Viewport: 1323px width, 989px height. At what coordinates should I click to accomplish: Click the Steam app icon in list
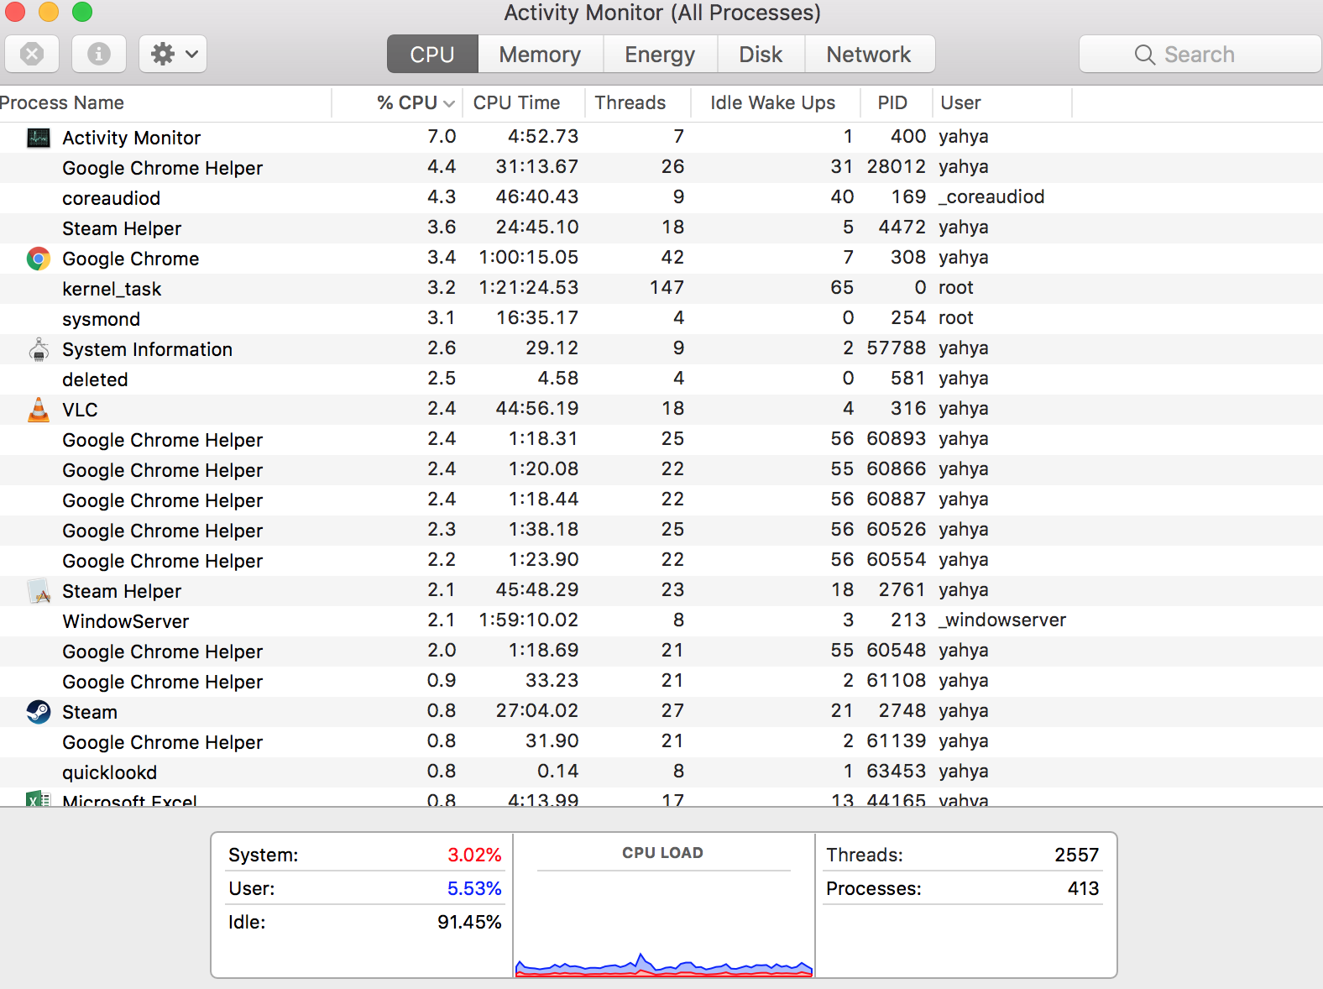point(39,712)
